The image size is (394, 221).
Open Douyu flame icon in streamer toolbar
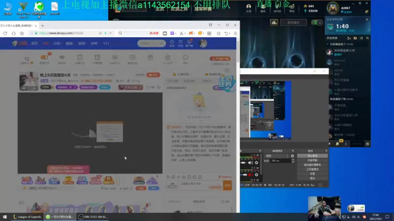pyautogui.click(x=167, y=57)
